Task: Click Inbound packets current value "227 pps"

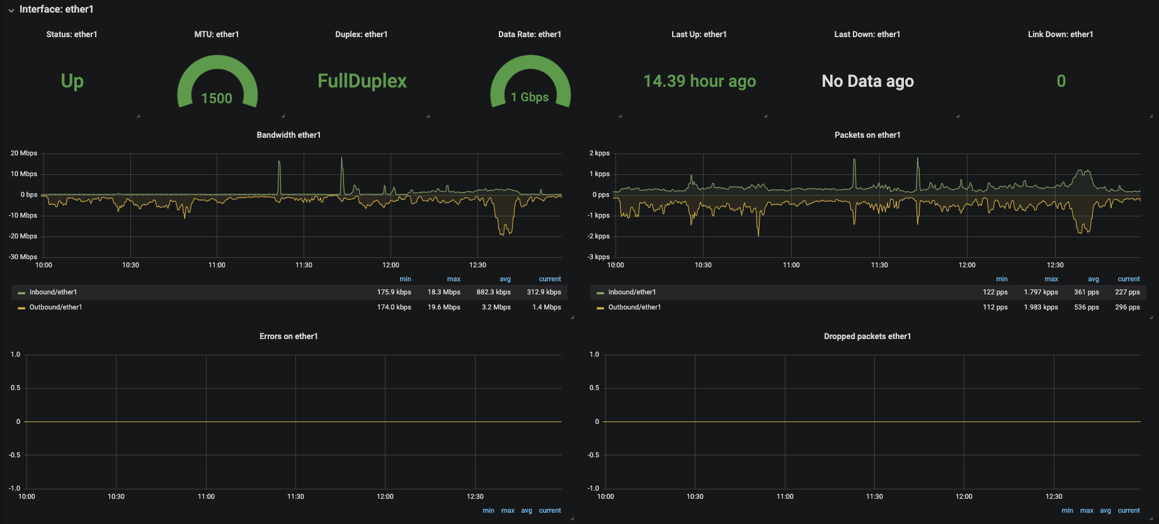Action: pyautogui.click(x=1128, y=292)
